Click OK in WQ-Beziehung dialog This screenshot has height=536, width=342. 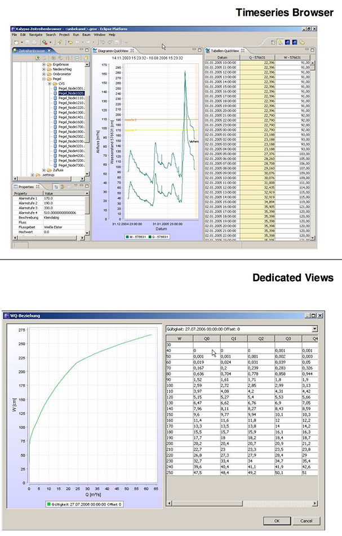(277, 521)
